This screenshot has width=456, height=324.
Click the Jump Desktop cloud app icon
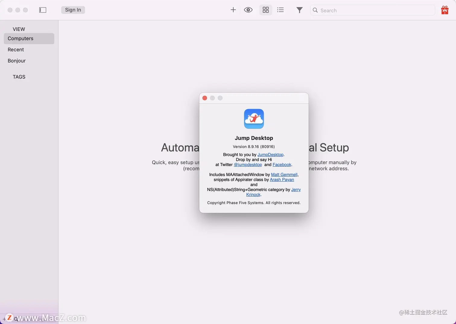point(254,119)
